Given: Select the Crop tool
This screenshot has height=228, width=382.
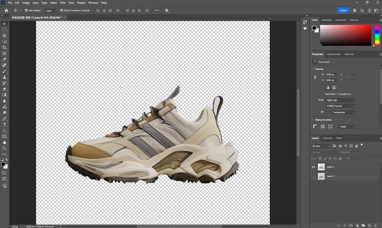Looking at the screenshot, I should pyautogui.click(x=4, y=47).
